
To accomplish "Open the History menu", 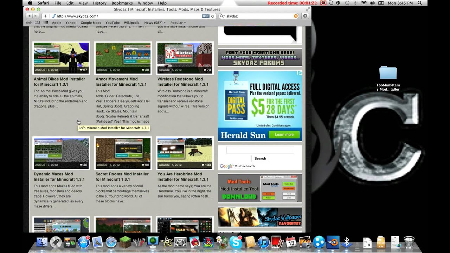I will point(99,3).
